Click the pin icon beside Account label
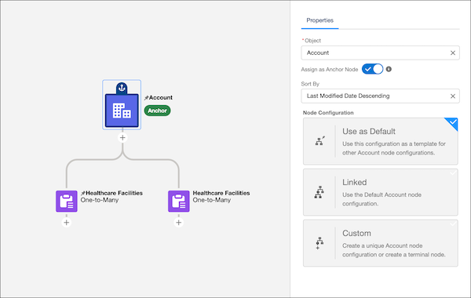 click(146, 98)
